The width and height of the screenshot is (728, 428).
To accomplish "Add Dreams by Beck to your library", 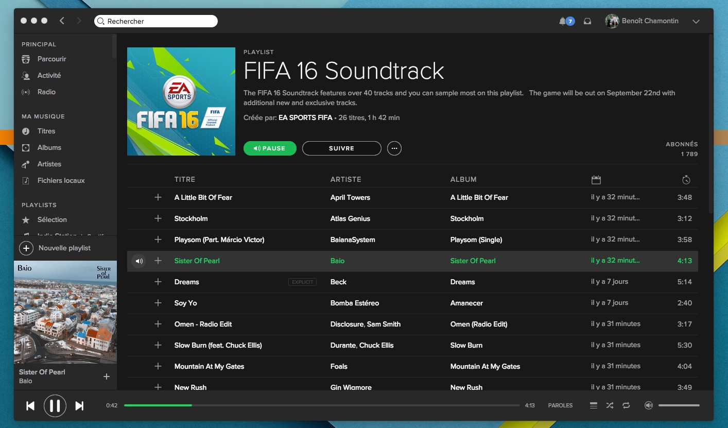I will 158,282.
